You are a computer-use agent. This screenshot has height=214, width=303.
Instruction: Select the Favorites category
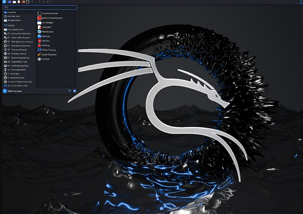19,12
